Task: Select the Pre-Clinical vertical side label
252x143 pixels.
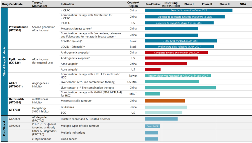Action: pyautogui.click(x=4, y=129)
